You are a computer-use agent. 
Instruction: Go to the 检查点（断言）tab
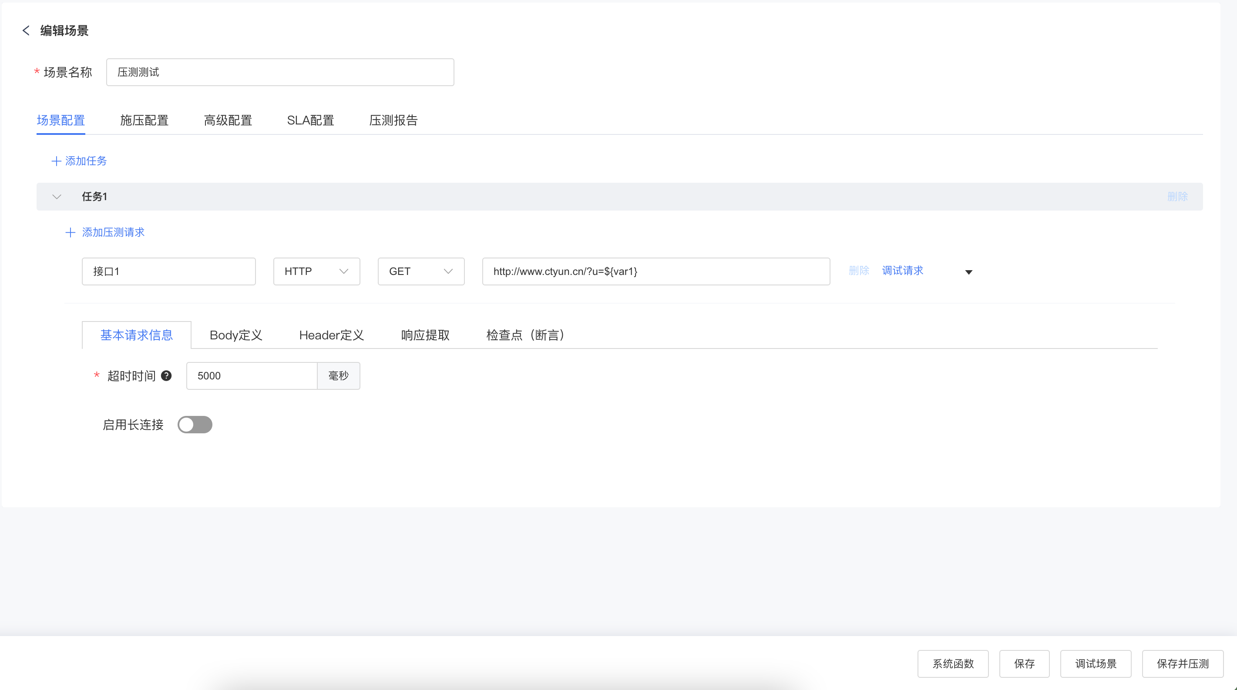point(525,335)
